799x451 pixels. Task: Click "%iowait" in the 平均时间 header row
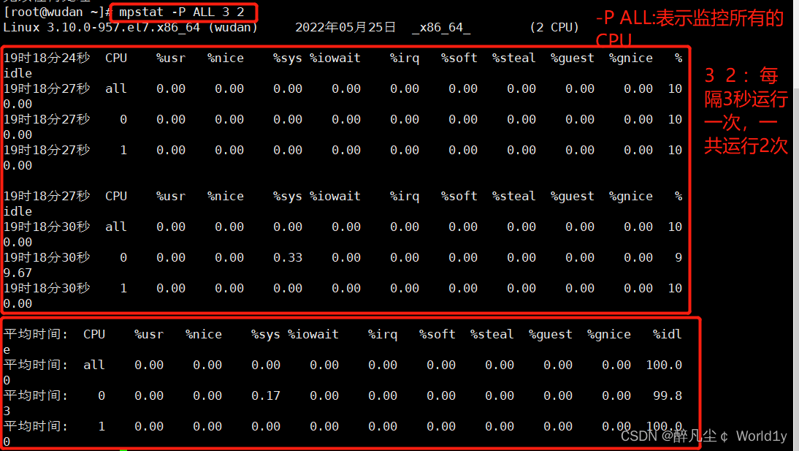pyautogui.click(x=313, y=335)
